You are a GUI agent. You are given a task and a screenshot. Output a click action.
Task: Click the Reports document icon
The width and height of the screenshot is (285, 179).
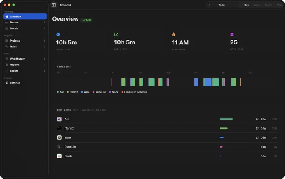tap(7, 65)
